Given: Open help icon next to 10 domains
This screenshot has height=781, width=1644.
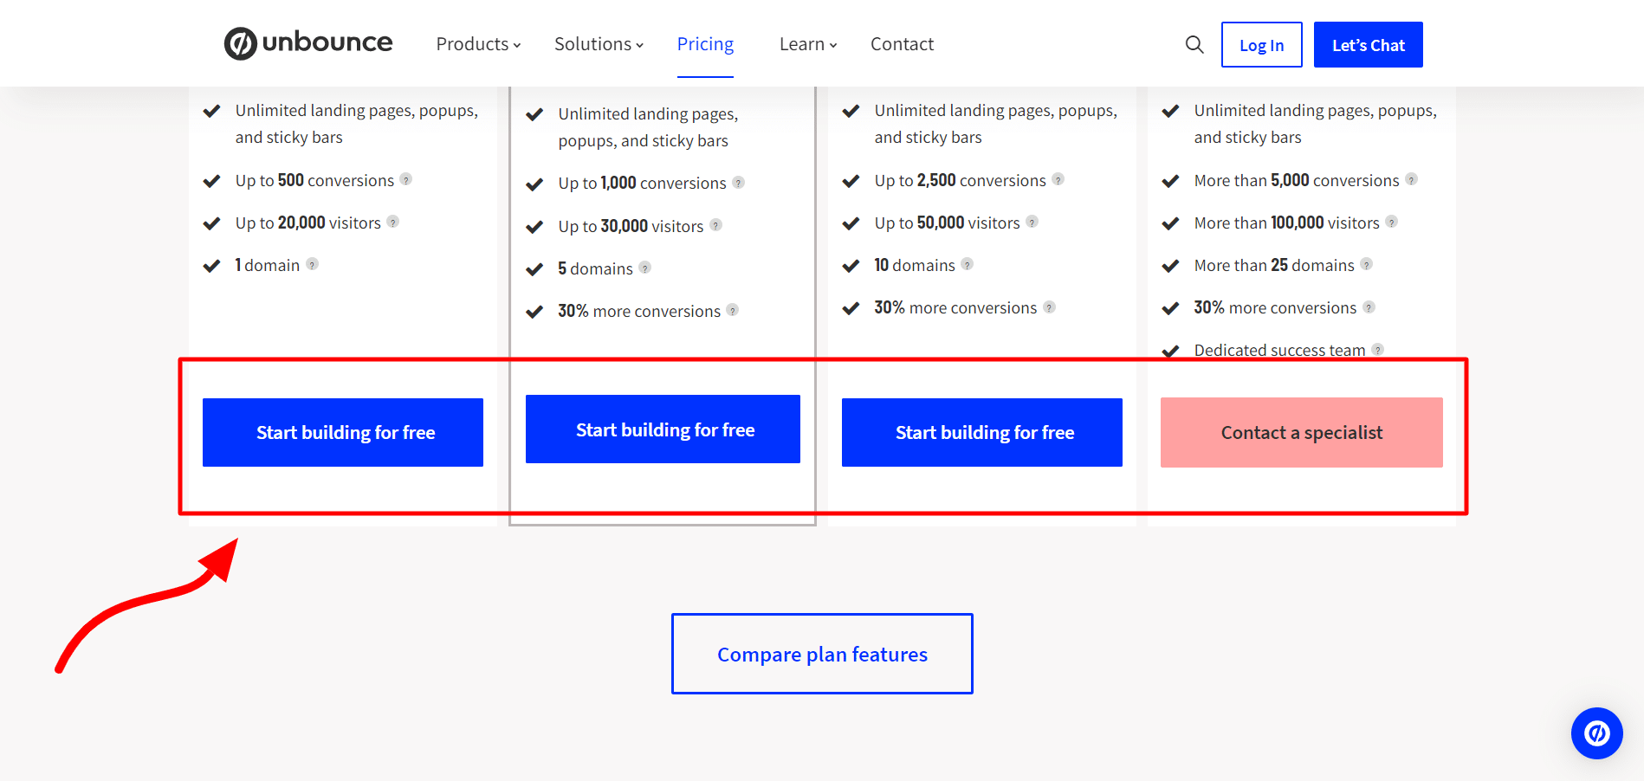Looking at the screenshot, I should coord(967,264).
